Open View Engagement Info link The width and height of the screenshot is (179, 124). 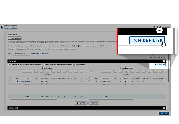(x=11, y=29)
